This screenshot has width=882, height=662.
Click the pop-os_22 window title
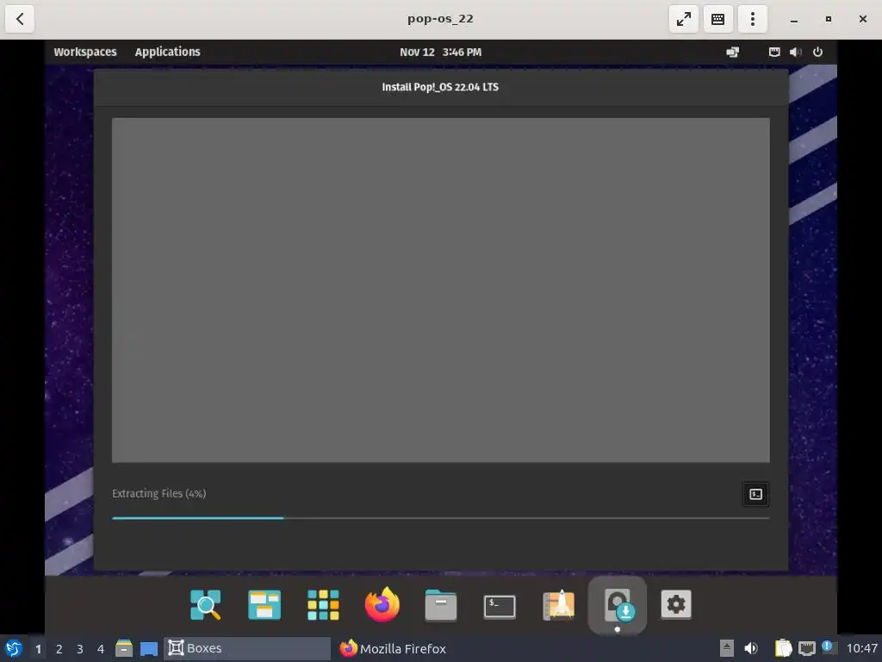tap(440, 19)
